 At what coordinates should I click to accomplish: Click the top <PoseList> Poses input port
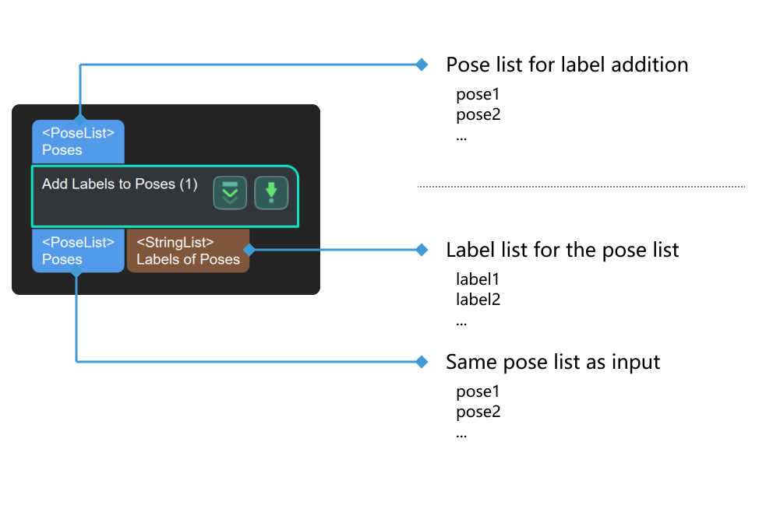[x=77, y=141]
